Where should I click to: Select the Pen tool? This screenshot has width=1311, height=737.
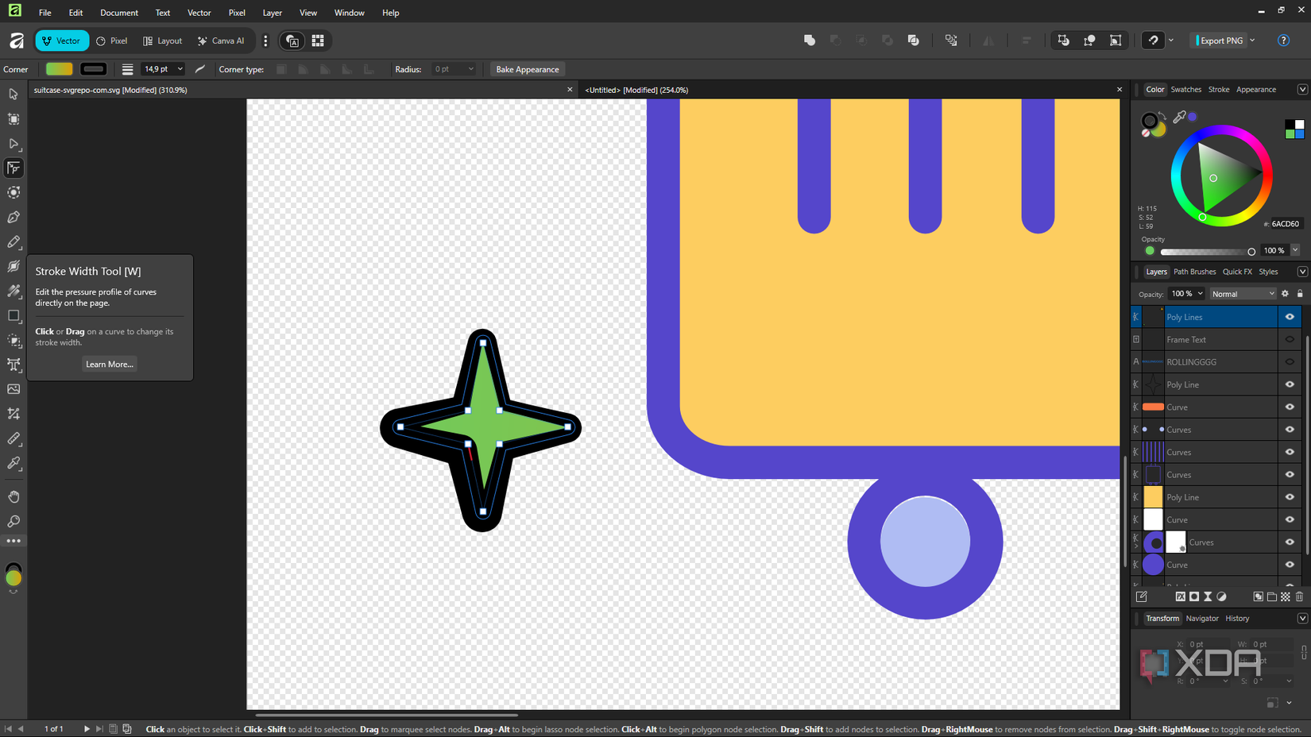[14, 217]
